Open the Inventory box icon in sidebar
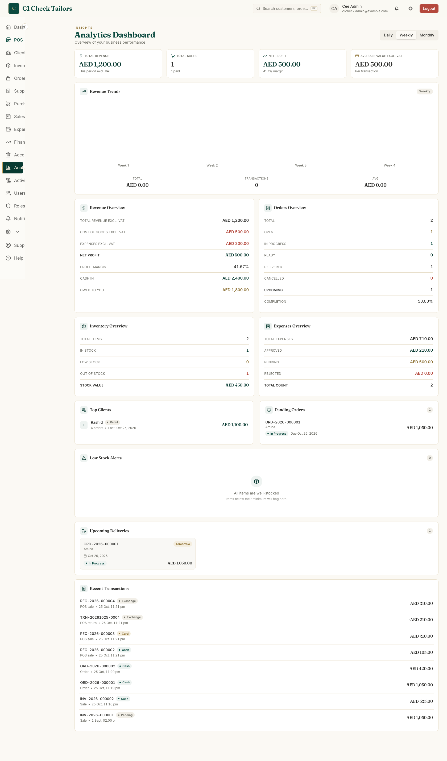The width and height of the screenshot is (447, 761). tap(8, 65)
